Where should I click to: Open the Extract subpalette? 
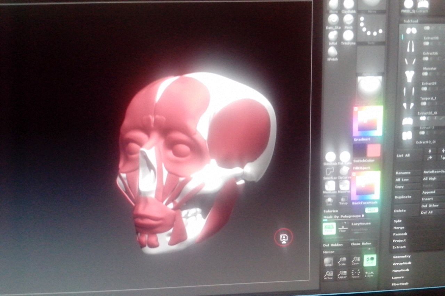click(x=399, y=247)
